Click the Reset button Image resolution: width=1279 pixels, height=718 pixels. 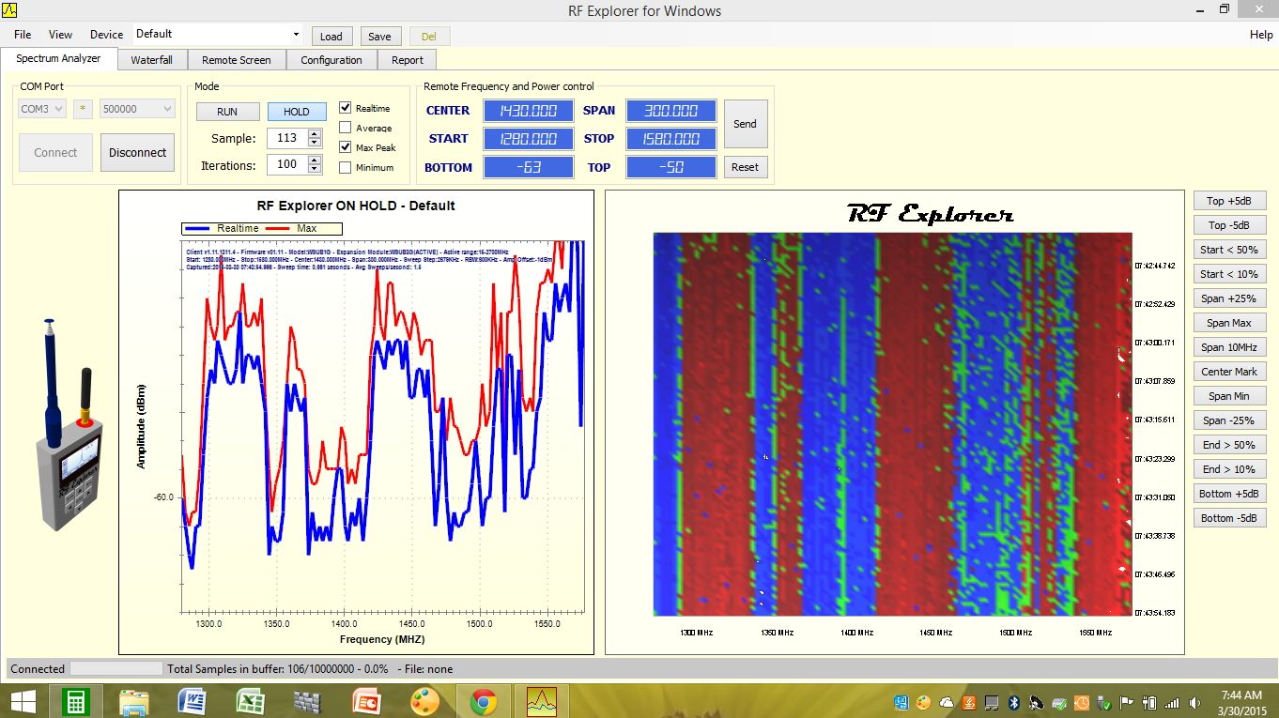pyautogui.click(x=745, y=167)
